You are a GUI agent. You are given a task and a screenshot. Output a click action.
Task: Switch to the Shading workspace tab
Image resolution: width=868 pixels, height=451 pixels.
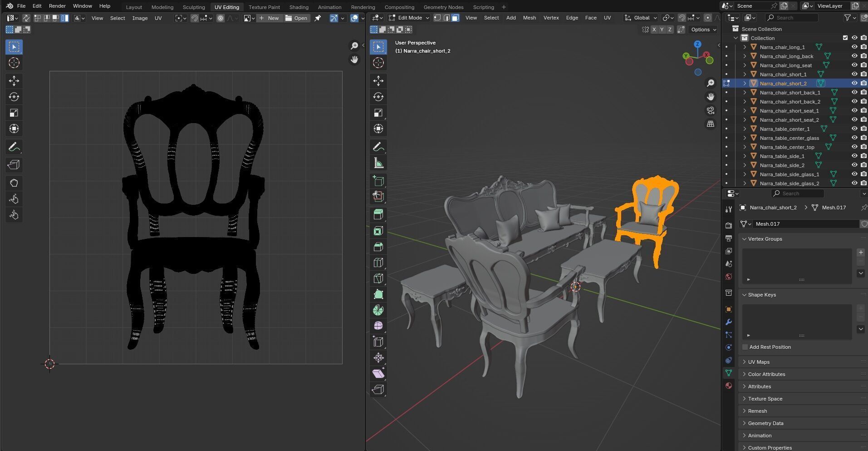tap(299, 7)
